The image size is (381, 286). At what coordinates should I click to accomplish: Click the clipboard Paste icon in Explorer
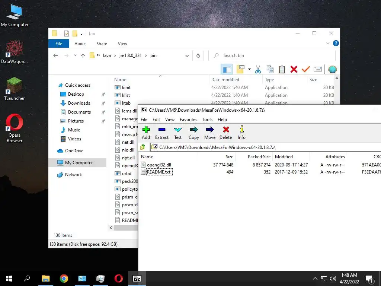(282, 70)
